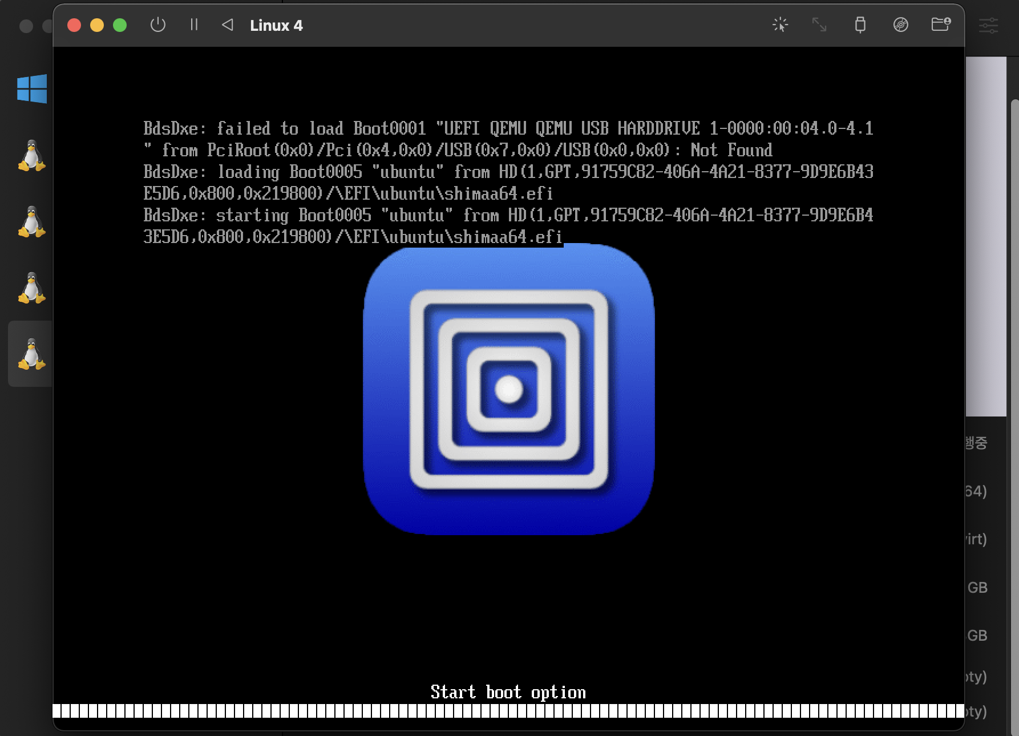Image resolution: width=1019 pixels, height=736 pixels.
Task: Click the Linux 4 window title
Action: pyautogui.click(x=276, y=26)
